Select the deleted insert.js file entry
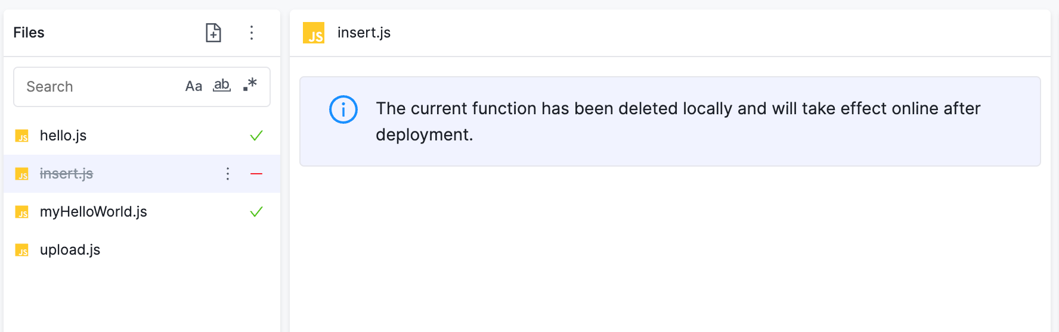Screen dimensions: 1059x332 (x=142, y=174)
